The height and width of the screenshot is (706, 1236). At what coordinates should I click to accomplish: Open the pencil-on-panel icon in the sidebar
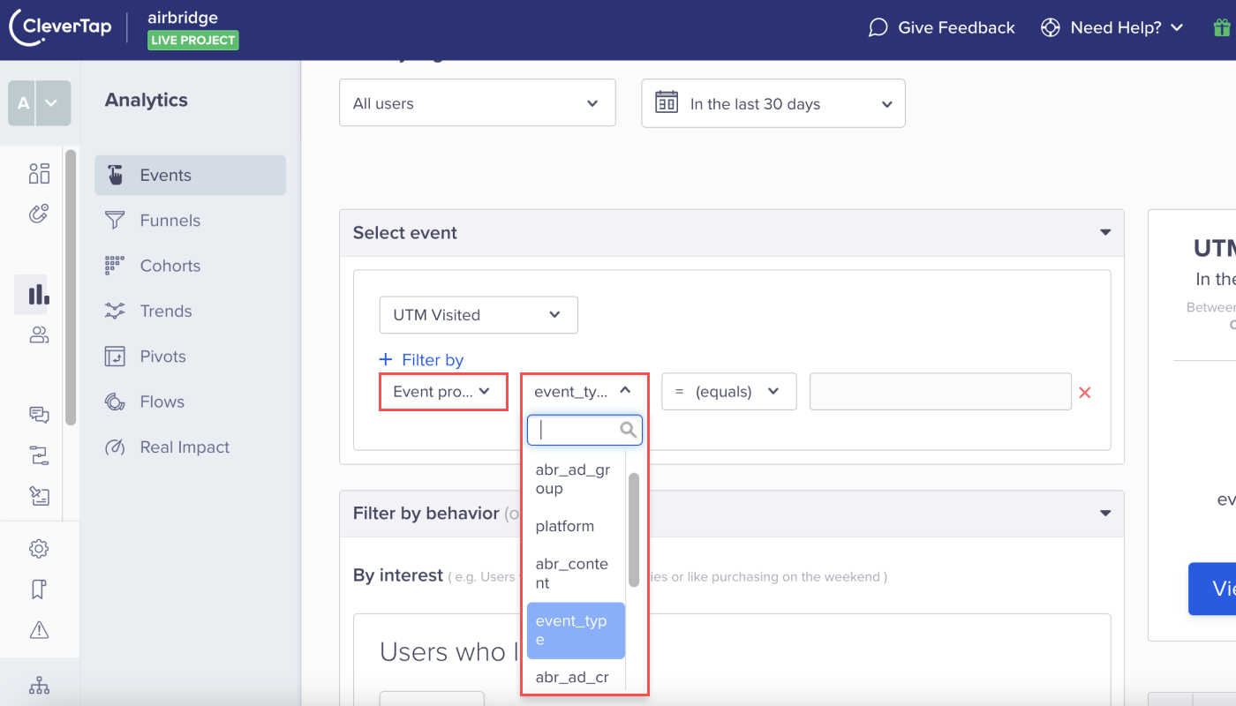[39, 496]
